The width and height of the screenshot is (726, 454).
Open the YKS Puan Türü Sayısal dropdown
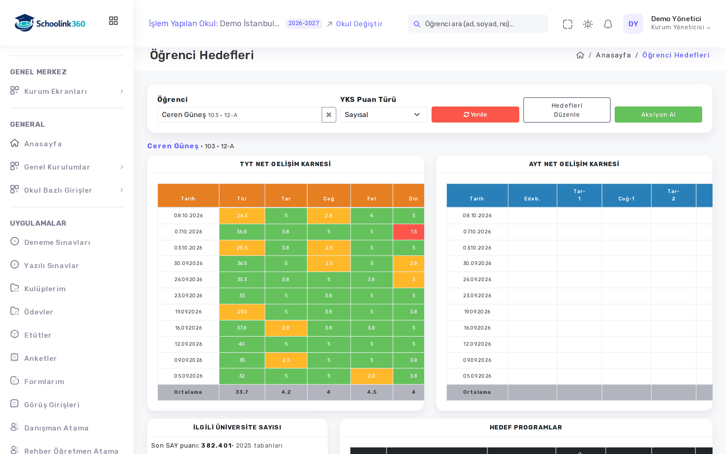384,115
